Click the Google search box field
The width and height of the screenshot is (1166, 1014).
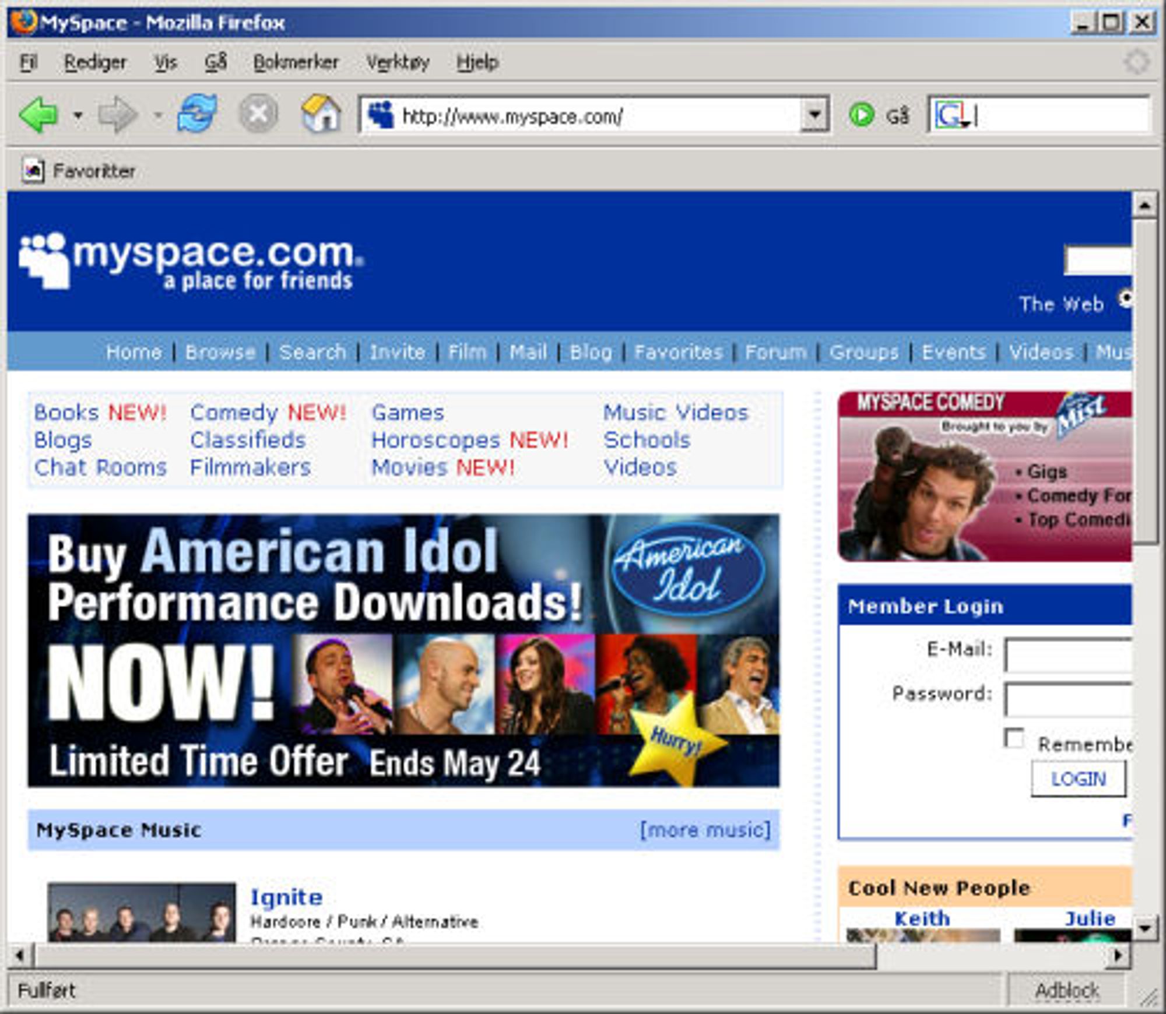coord(1039,115)
